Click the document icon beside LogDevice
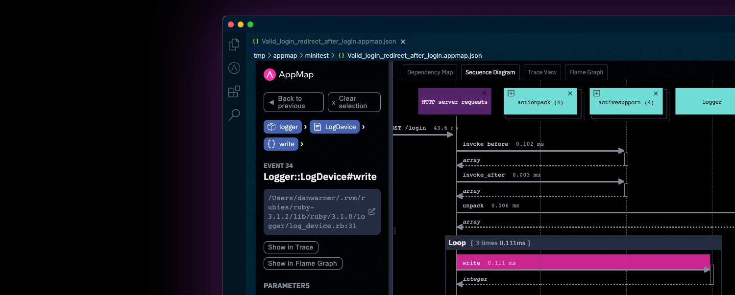Image resolution: width=735 pixels, height=295 pixels. pyautogui.click(x=317, y=127)
